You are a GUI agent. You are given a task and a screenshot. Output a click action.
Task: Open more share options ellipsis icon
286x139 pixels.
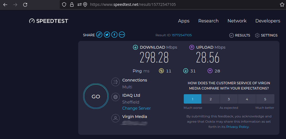(122, 35)
